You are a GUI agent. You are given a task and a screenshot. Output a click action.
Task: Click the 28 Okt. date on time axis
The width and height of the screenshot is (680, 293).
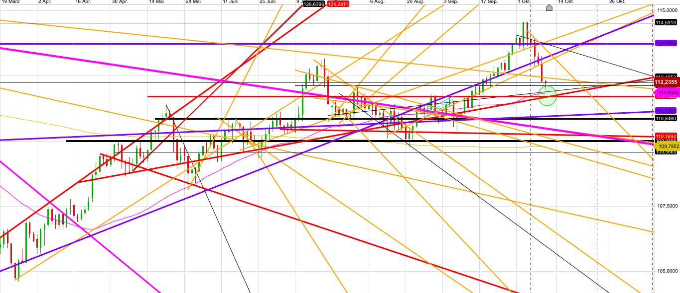click(x=617, y=2)
